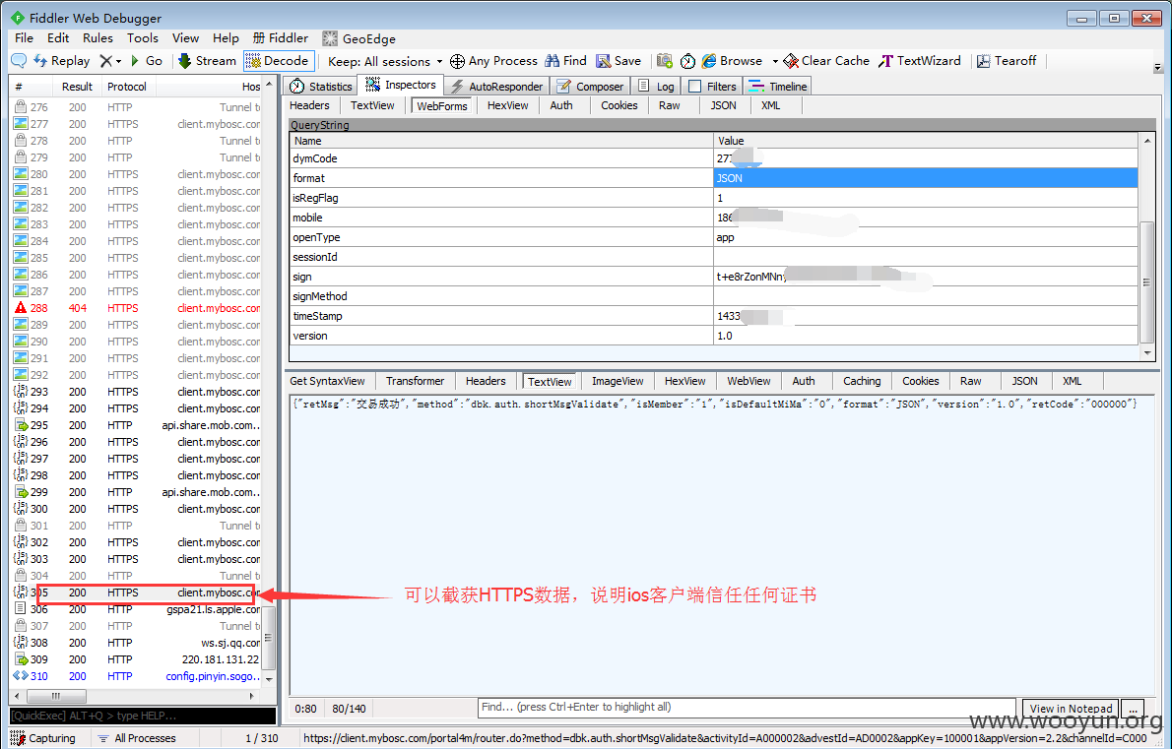
Task: Click the ellipsis button beside View in Notepad
Action: click(1133, 708)
